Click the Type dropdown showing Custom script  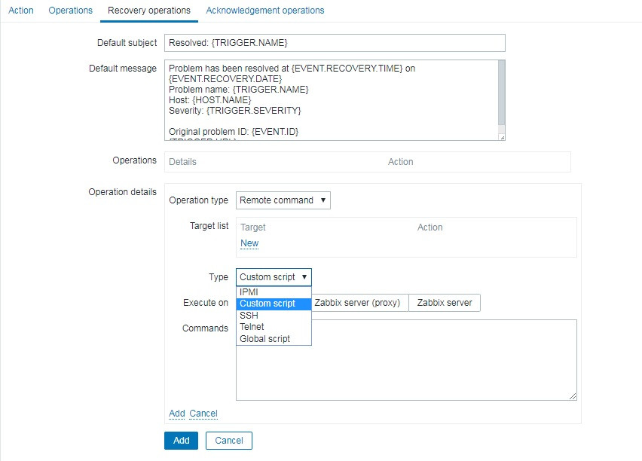[274, 277]
